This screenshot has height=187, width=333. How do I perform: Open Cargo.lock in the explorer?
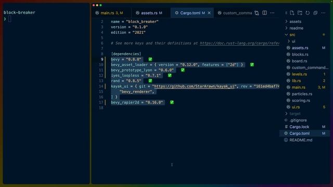tap(299, 127)
